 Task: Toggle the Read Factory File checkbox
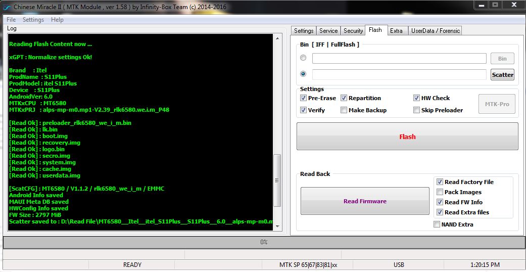click(440, 182)
